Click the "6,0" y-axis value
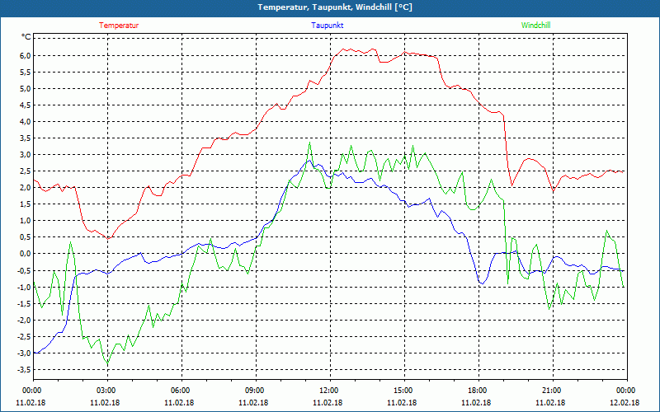The width and height of the screenshot is (660, 412). pyautogui.click(x=25, y=56)
